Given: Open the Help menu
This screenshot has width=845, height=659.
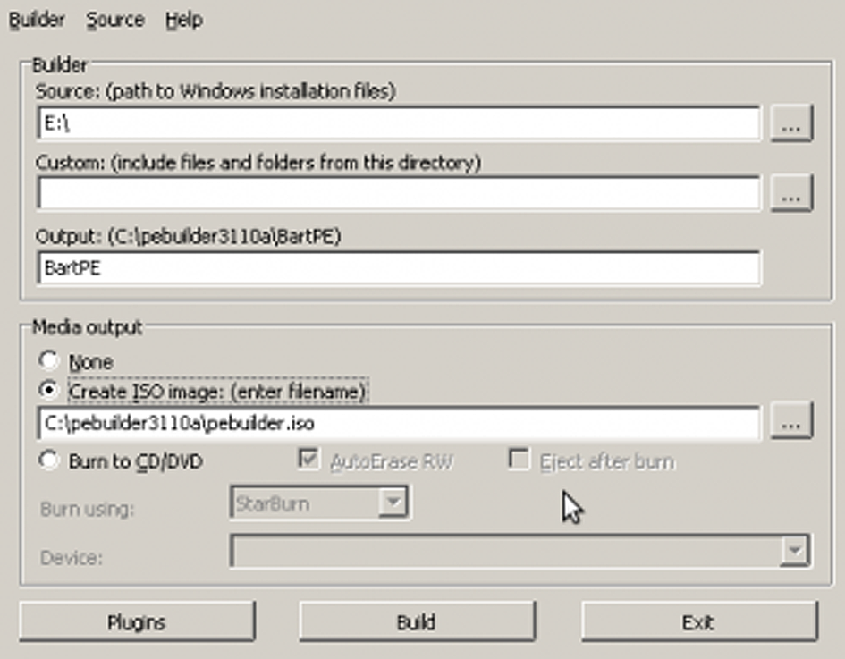Looking at the screenshot, I should (183, 20).
